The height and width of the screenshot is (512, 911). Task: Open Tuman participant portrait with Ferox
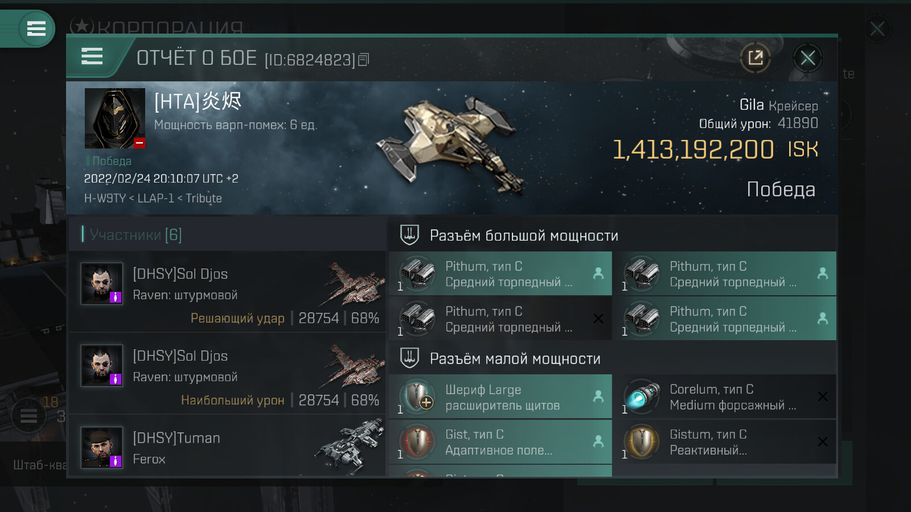[x=101, y=447]
